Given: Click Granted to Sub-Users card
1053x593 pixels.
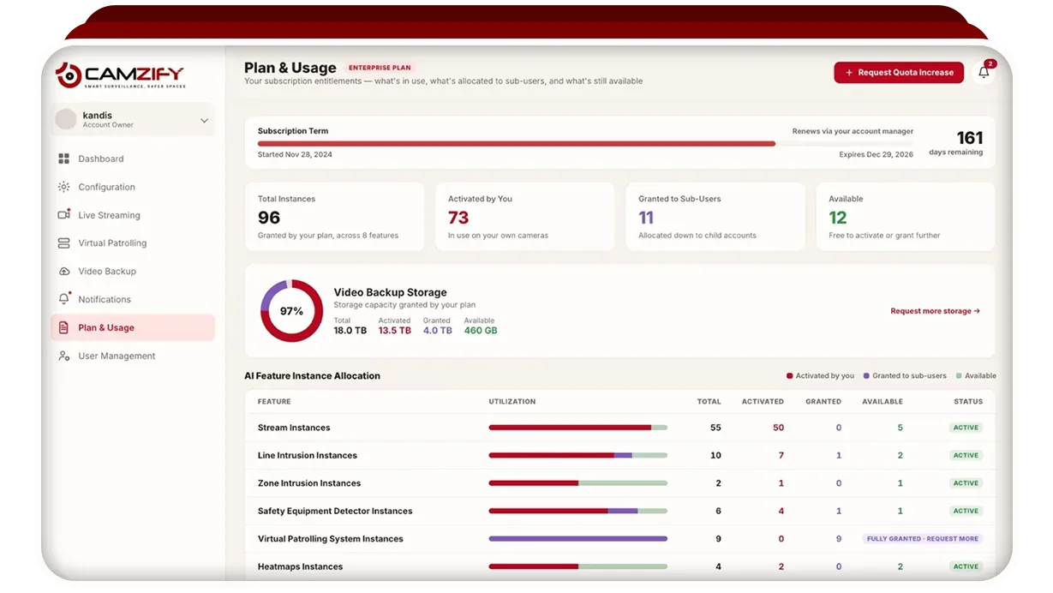Looking at the screenshot, I should pyautogui.click(x=715, y=217).
